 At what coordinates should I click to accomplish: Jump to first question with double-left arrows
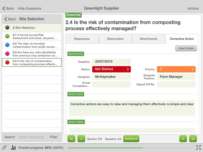pyautogui.click(x=71, y=139)
